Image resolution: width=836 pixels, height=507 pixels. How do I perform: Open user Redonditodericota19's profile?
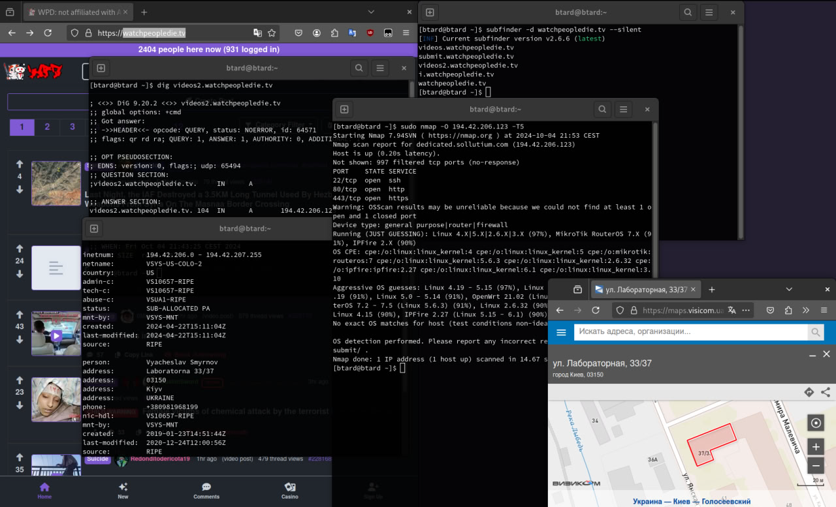pyautogui.click(x=160, y=459)
